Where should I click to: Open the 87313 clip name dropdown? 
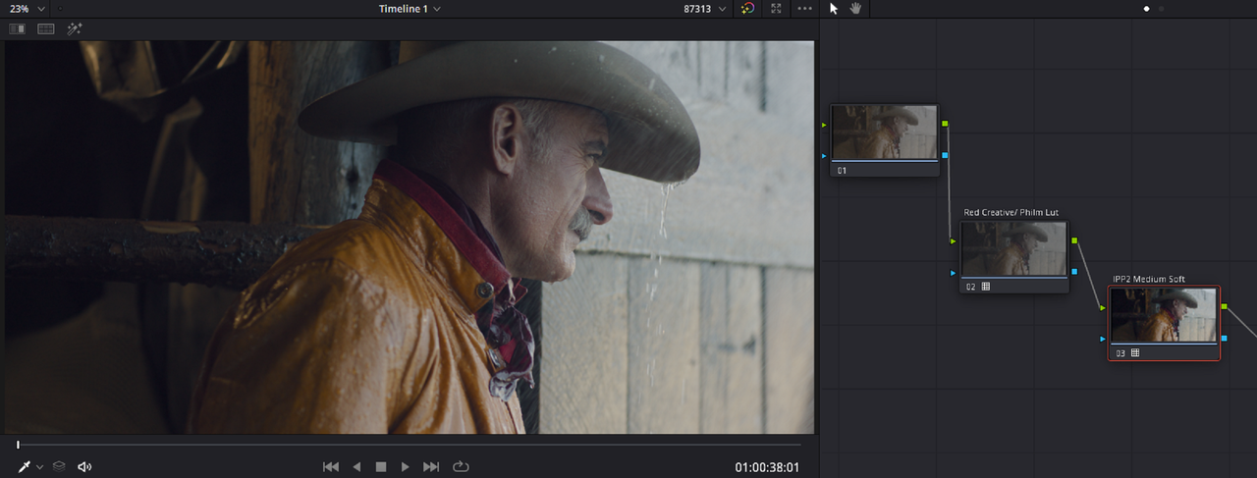pyautogui.click(x=705, y=8)
